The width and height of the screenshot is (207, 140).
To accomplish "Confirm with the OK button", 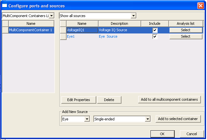I will [x=162, y=134].
